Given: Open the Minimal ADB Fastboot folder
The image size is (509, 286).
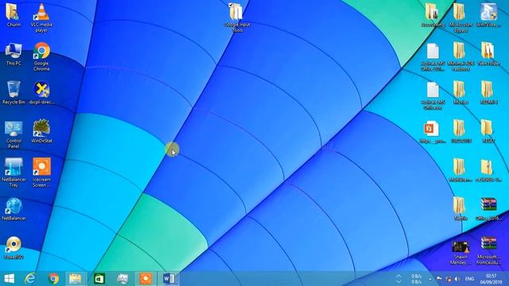Looking at the screenshot, I should 460,51.
